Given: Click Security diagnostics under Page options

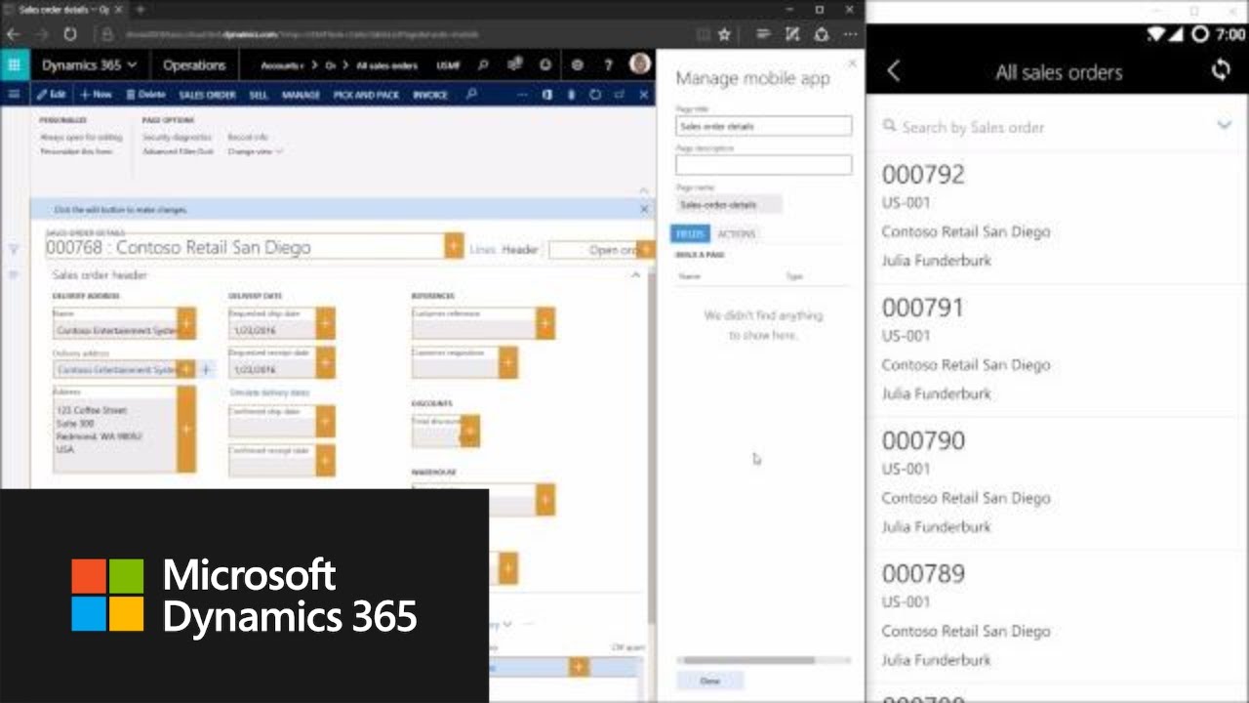Looking at the screenshot, I should (178, 138).
